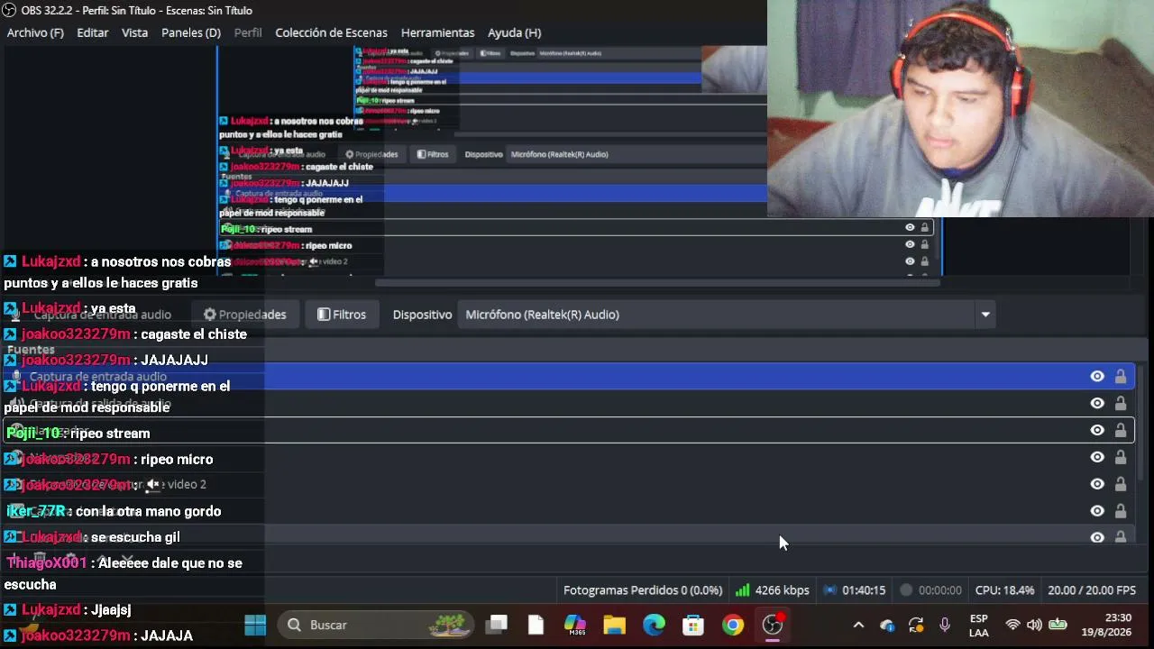Image resolution: width=1154 pixels, height=649 pixels.
Task: Open the Archivo (F) menu
Action: click(x=35, y=32)
